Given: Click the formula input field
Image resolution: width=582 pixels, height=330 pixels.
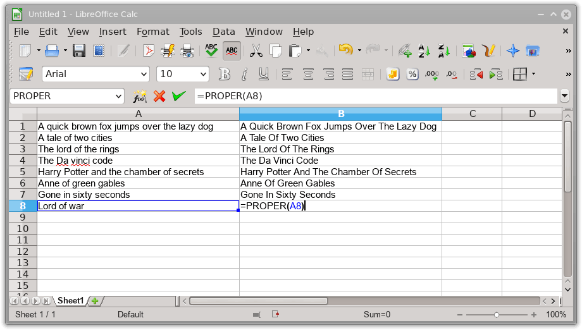Looking at the screenshot, I should click(x=376, y=96).
